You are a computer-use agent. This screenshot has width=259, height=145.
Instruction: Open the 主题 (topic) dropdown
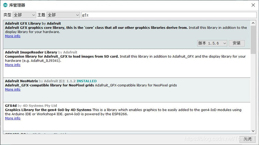pos(64,15)
